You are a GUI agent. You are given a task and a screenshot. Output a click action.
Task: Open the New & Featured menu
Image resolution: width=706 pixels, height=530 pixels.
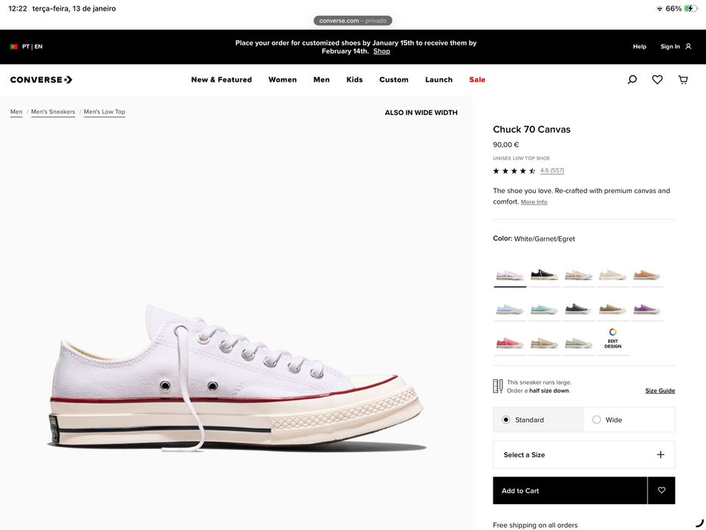222,79
